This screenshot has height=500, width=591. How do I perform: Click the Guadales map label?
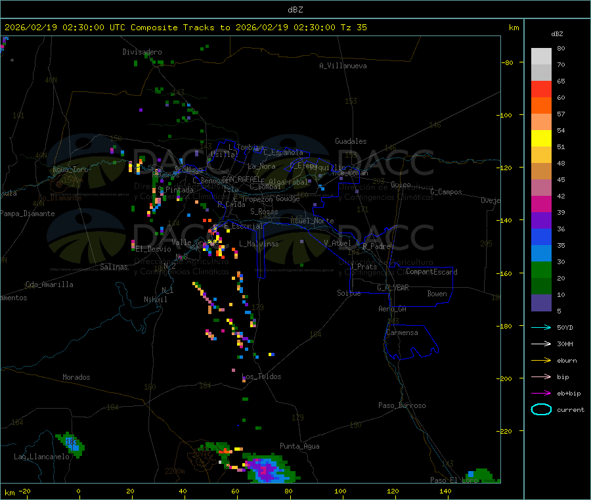coord(351,141)
